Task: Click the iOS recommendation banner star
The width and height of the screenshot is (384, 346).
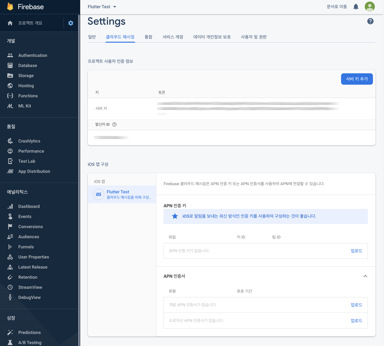Action: [x=175, y=216]
